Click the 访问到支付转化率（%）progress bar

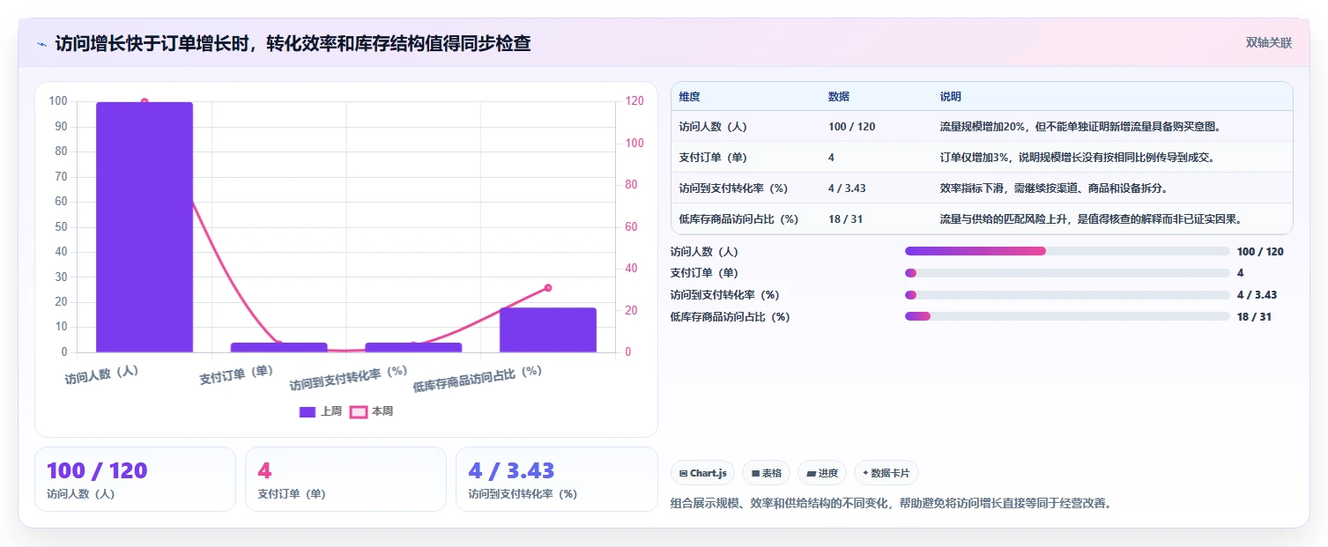(x=1067, y=295)
